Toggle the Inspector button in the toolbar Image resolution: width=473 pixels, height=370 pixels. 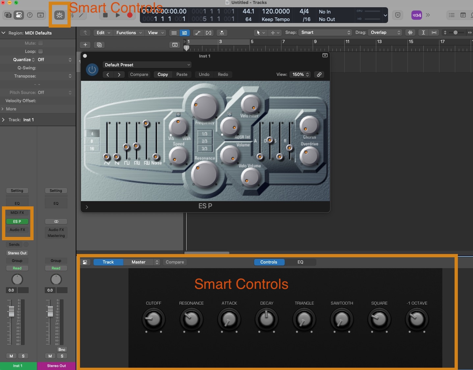click(19, 15)
